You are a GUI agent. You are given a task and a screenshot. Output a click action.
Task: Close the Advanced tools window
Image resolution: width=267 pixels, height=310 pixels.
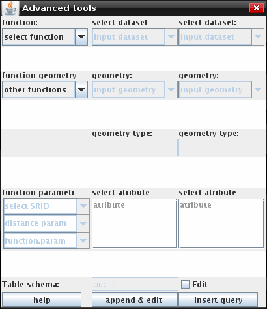[x=257, y=8]
